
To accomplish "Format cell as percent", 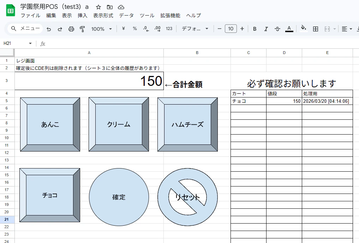I will point(135,29).
